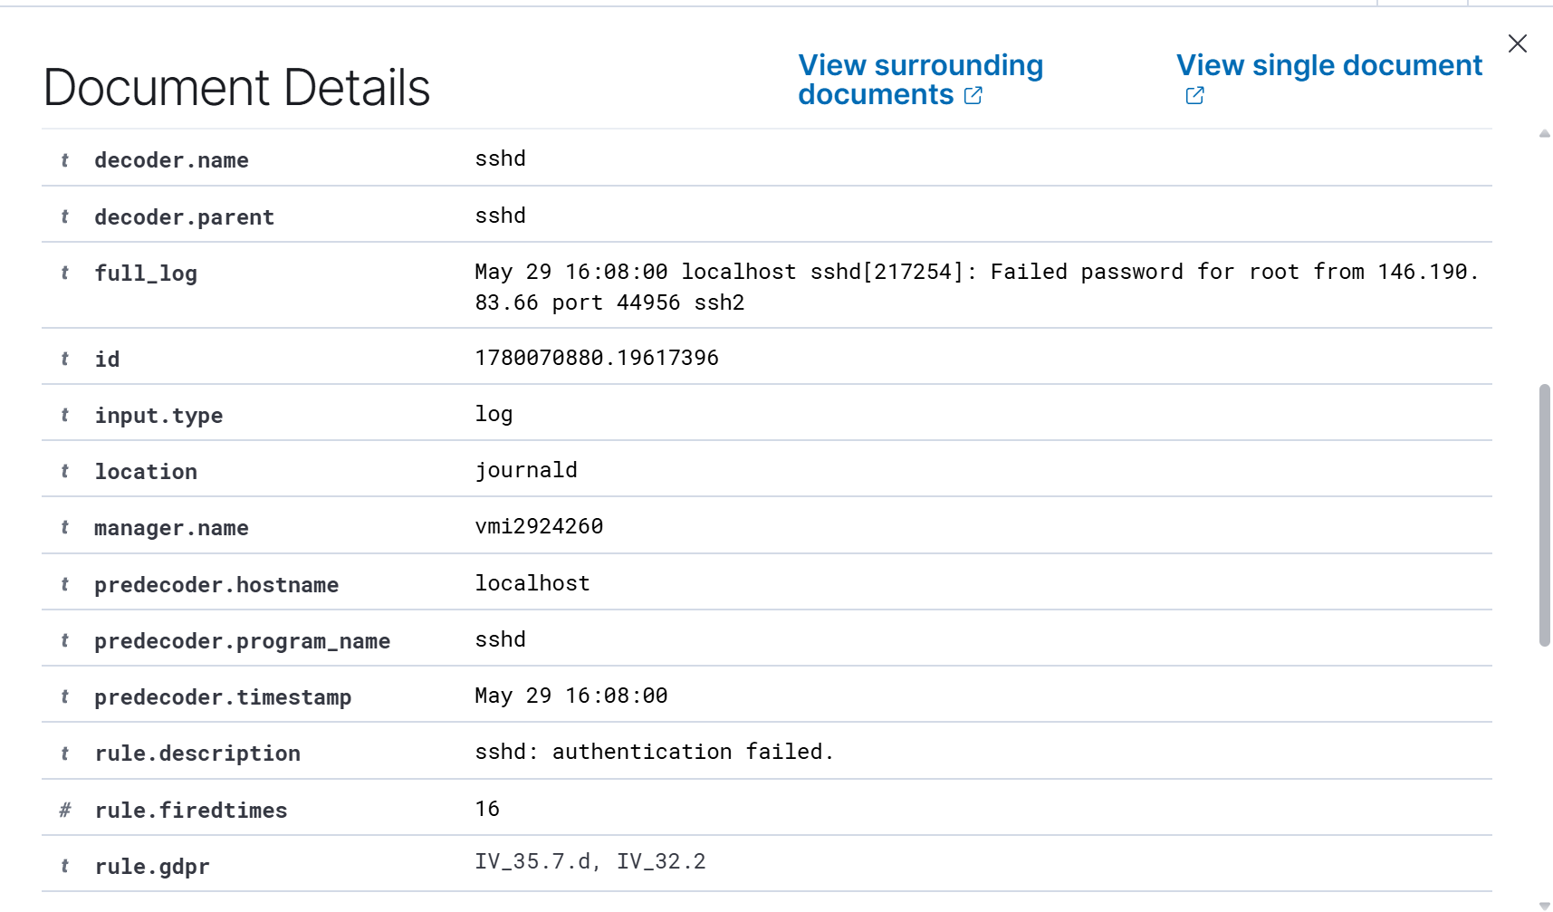
Task: Select the location field label
Action: pyautogui.click(x=146, y=472)
